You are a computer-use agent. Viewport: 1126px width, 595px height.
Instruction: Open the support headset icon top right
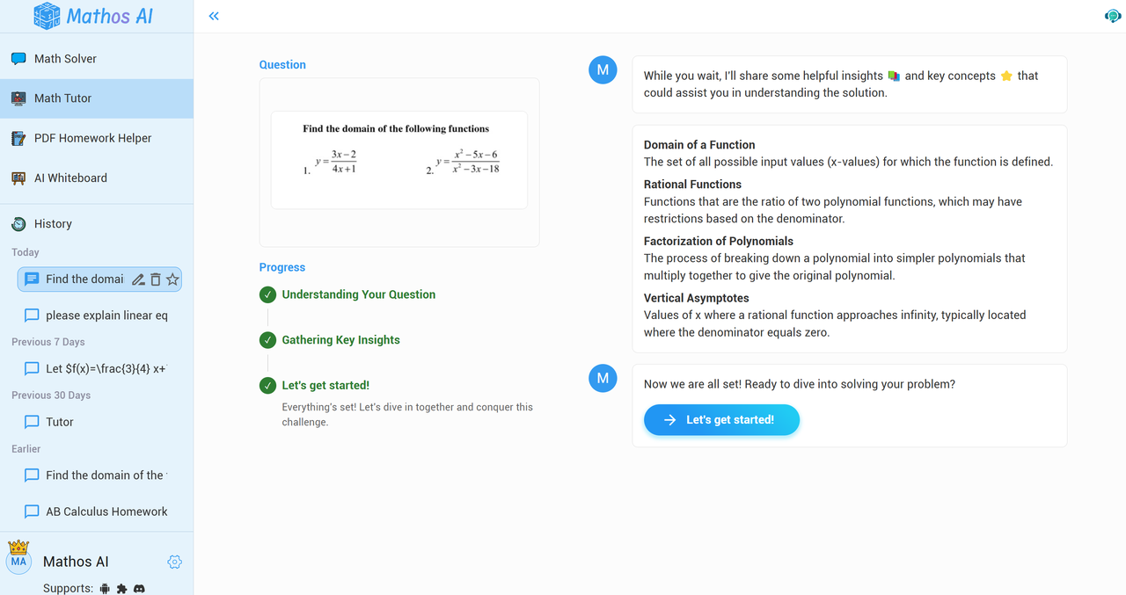coord(1112,16)
